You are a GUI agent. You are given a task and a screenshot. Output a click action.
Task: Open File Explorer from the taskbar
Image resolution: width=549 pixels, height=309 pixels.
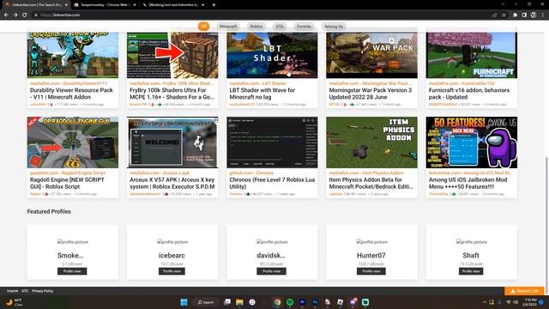coord(239,302)
